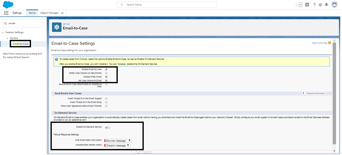The width and height of the screenshot is (342, 155).
Task: Click the Help for this Page link
Action: [x=319, y=43]
